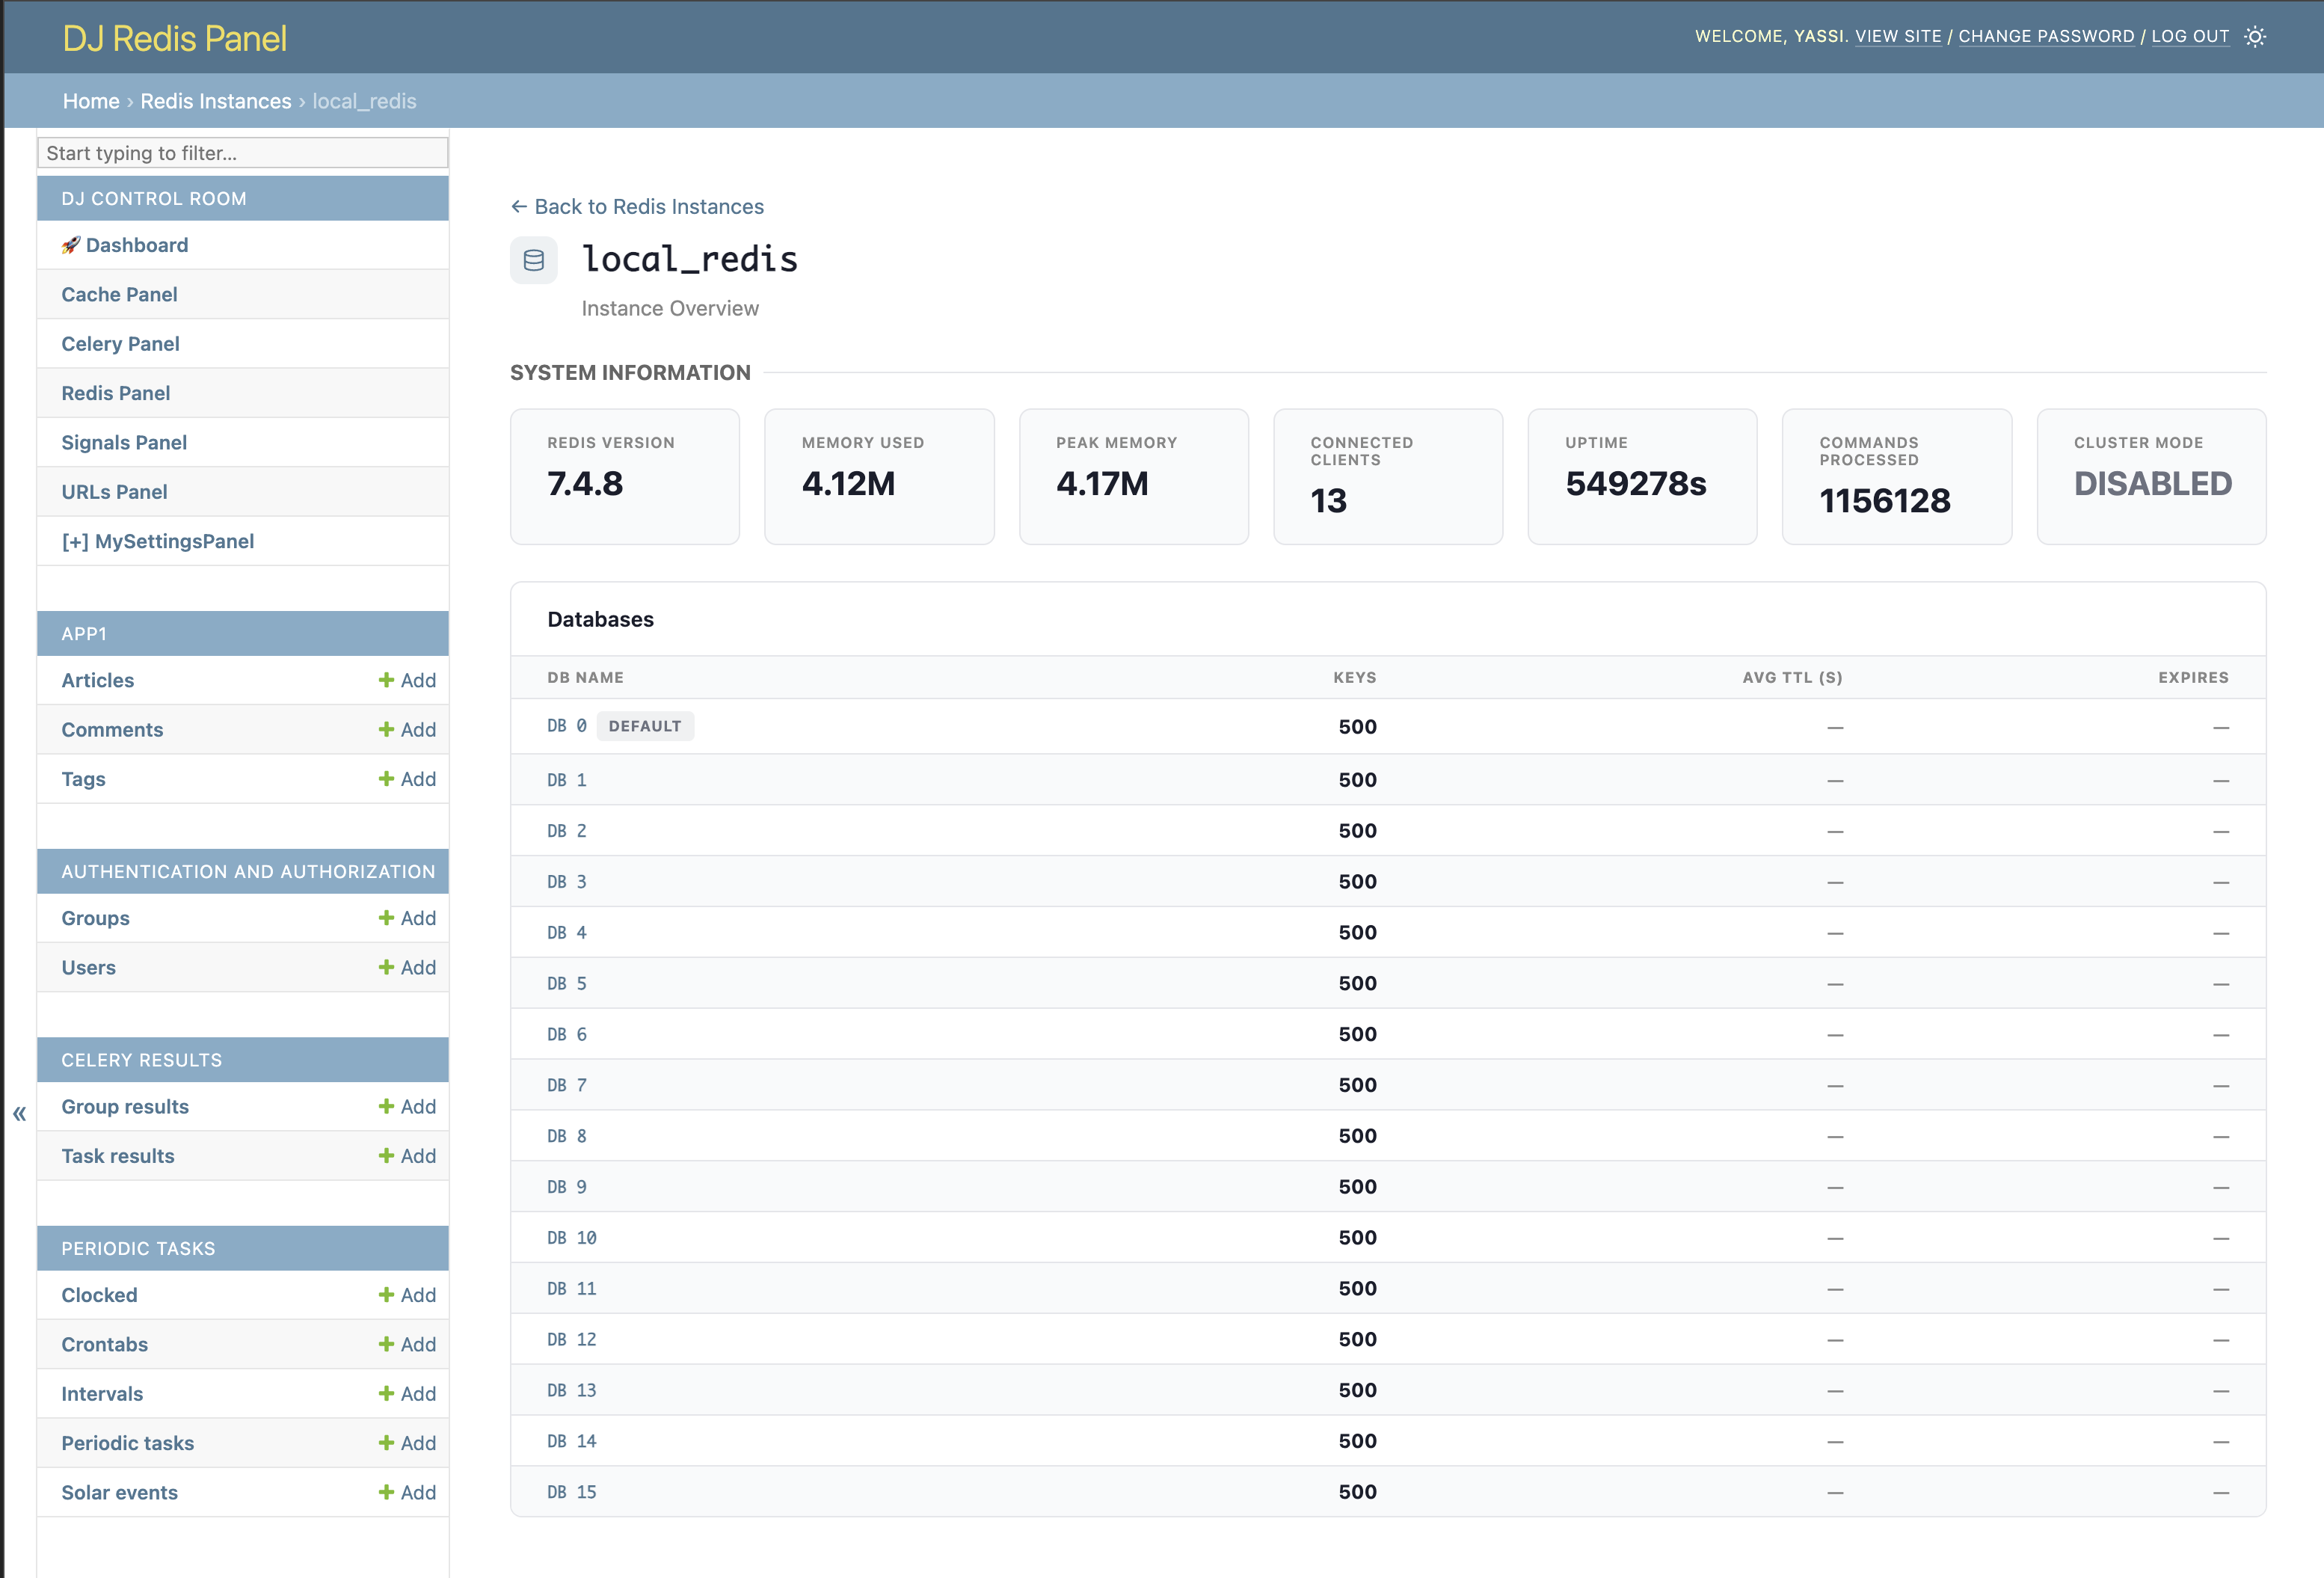Viewport: 2324px width, 1578px height.
Task: Open Signals Panel in sidebar
Action: tap(124, 442)
